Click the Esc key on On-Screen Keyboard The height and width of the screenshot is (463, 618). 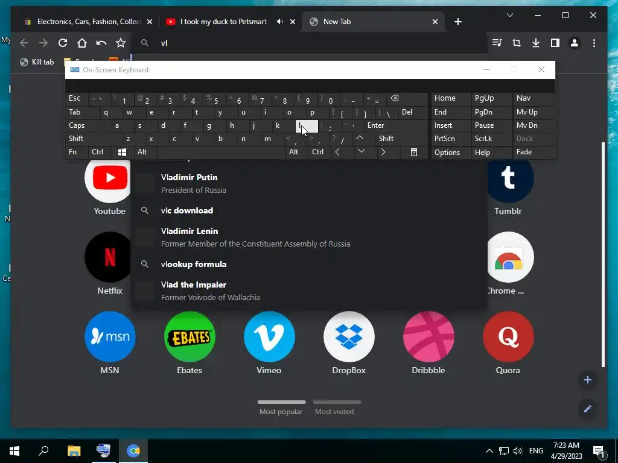coord(77,98)
